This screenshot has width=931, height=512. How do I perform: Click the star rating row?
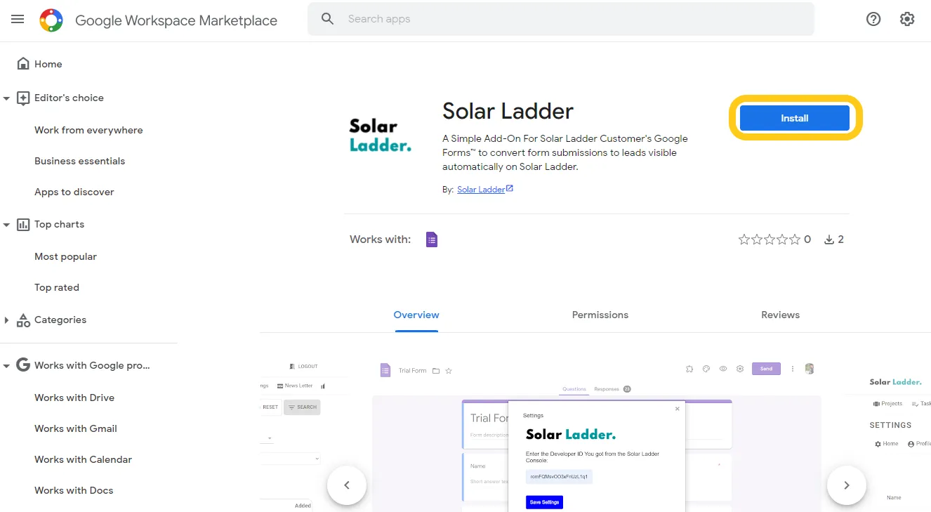[770, 239]
